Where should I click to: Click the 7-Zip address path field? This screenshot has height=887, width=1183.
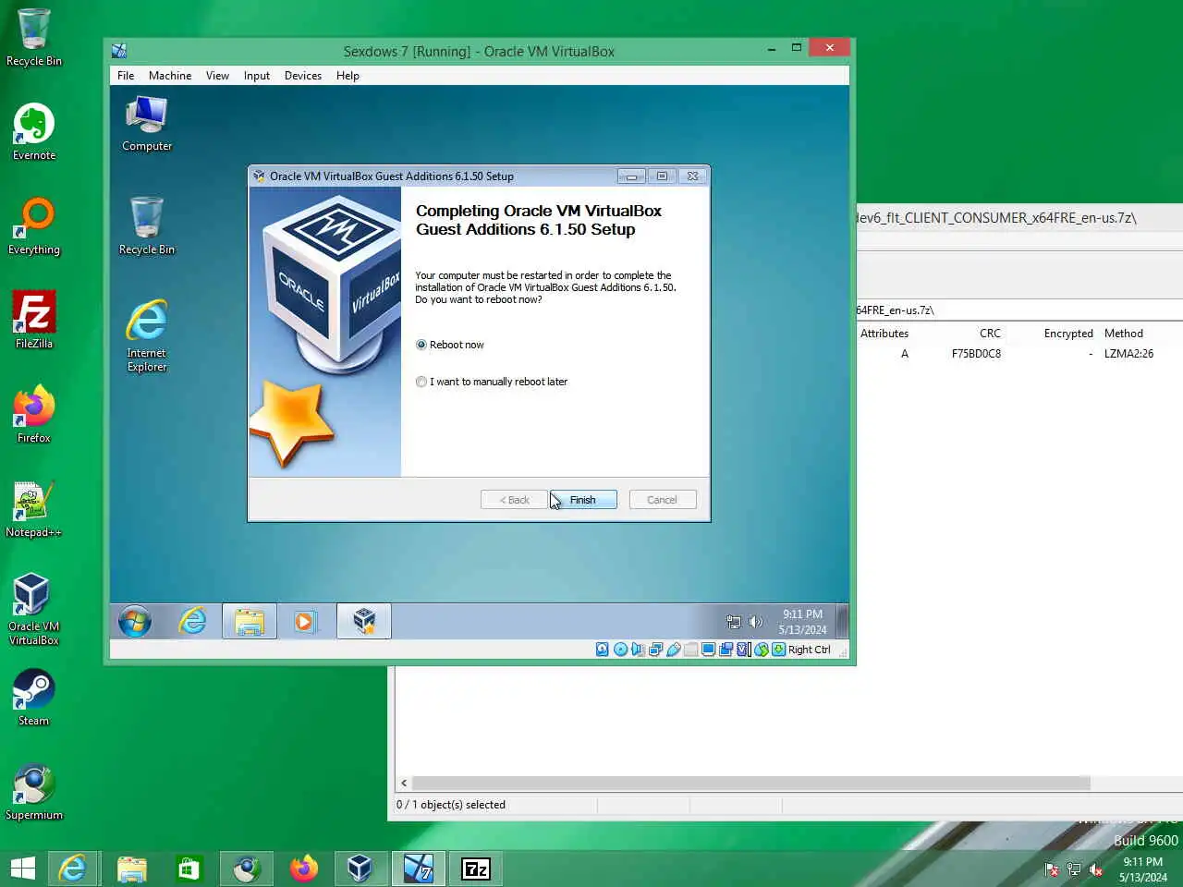click(1019, 310)
